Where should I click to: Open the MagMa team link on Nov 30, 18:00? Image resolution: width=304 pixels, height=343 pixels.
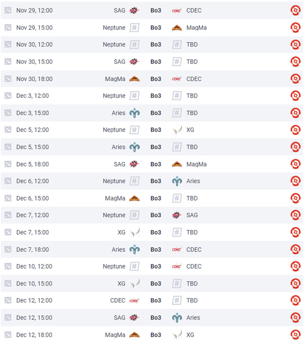pos(115,79)
